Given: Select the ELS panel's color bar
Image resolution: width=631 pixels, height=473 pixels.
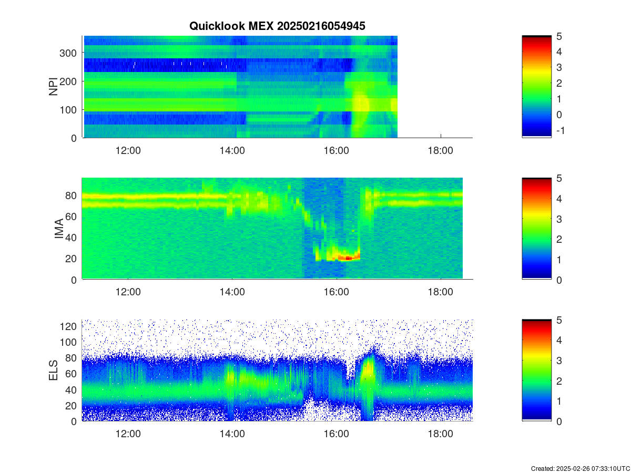Looking at the screenshot, I should coord(536,371).
